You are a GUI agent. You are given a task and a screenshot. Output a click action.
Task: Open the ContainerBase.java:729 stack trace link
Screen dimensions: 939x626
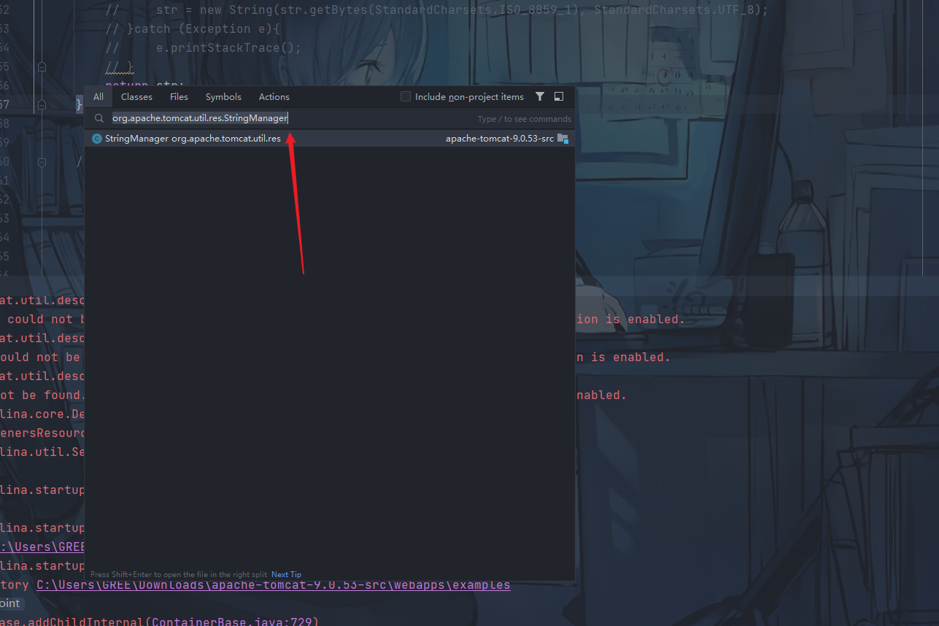click(x=231, y=622)
